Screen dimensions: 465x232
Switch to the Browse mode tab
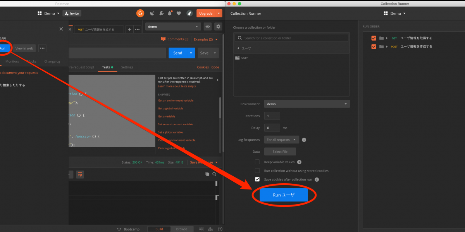(x=182, y=229)
